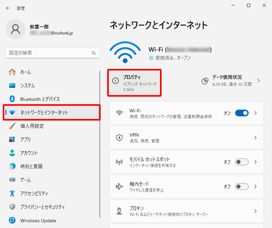Open Windows Update sync icon
The width and height of the screenshot is (272, 228).
(12, 220)
